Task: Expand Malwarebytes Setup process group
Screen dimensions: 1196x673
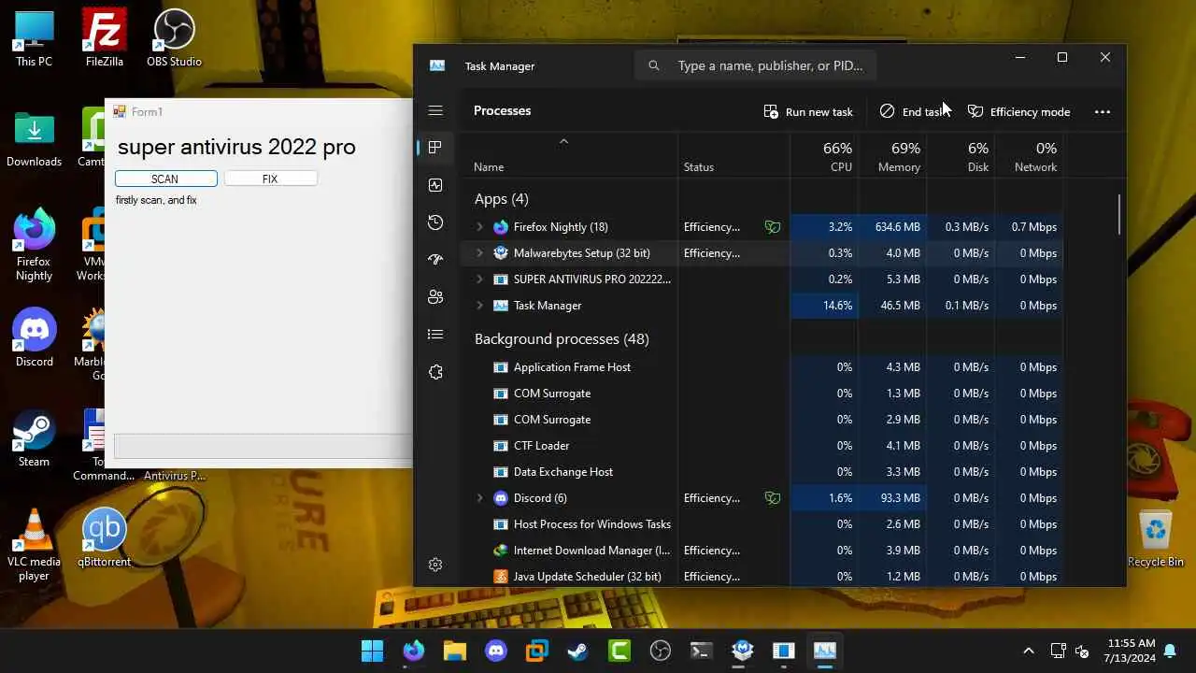Action: (x=480, y=253)
